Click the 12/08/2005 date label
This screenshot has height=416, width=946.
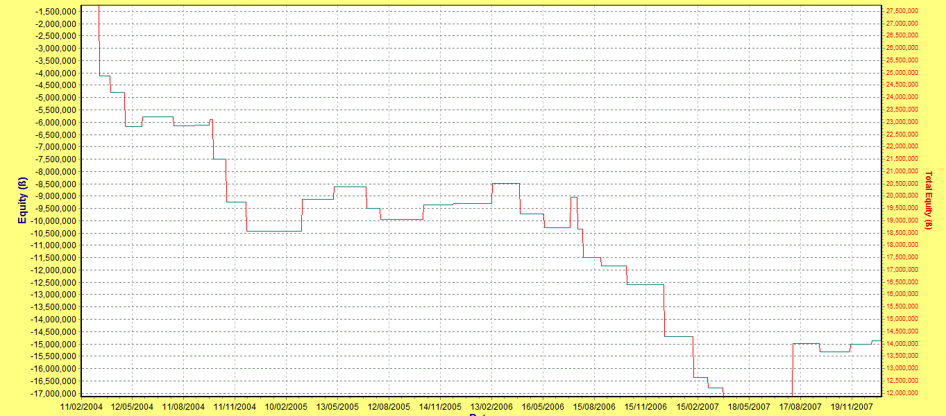(389, 406)
